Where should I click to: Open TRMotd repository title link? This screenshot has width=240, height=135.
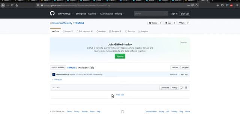click(79, 23)
